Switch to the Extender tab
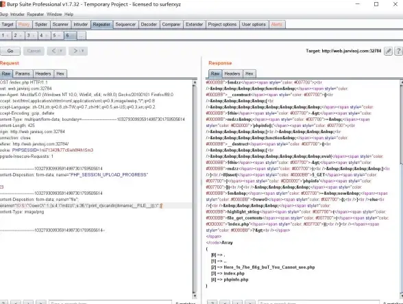Screen dimensions: 403x304 (195, 25)
